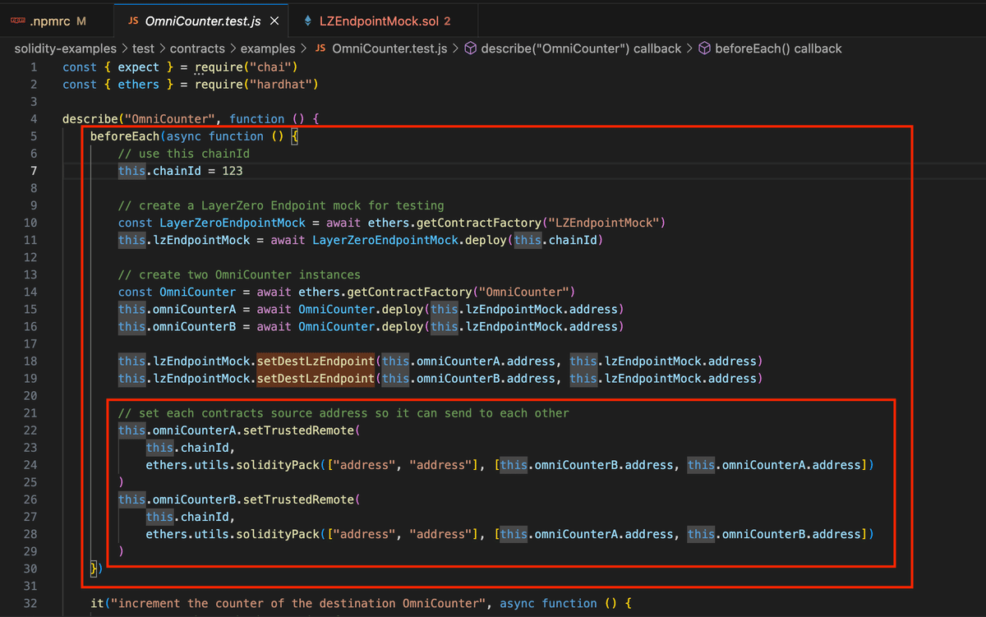Click line number 7 in gutter
Image resolution: width=986 pixels, height=617 pixels.
tap(34, 171)
